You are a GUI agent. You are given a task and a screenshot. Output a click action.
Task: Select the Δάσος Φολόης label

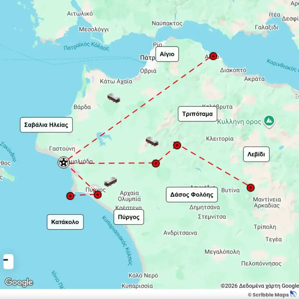pyautogui.click(x=192, y=195)
